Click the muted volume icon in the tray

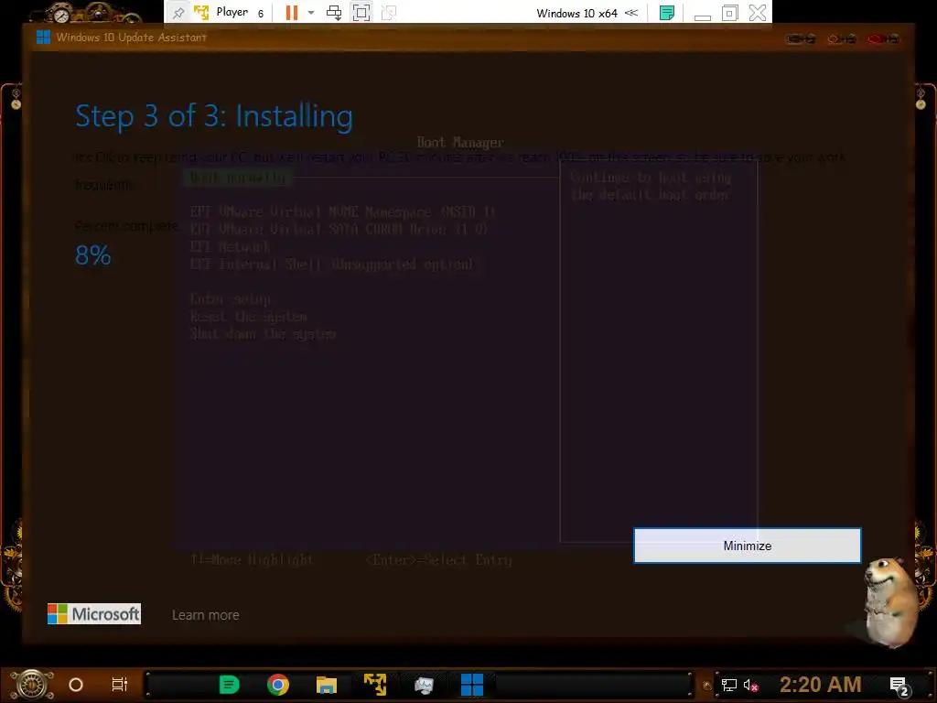[751, 685]
